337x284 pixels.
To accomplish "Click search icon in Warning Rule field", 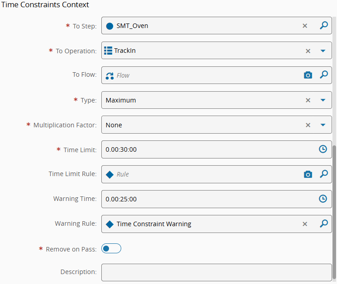I will coord(323,223).
